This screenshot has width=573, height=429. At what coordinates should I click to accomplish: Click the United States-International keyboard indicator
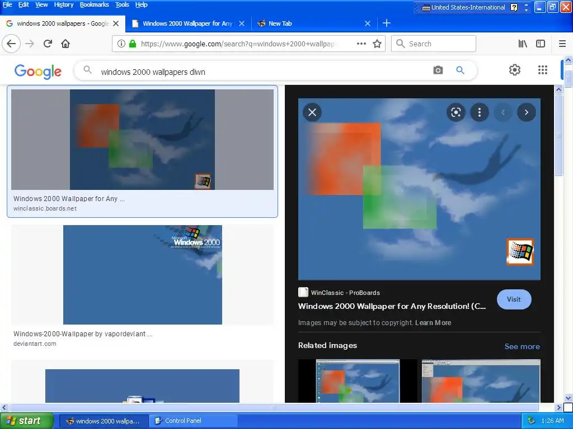463,7
